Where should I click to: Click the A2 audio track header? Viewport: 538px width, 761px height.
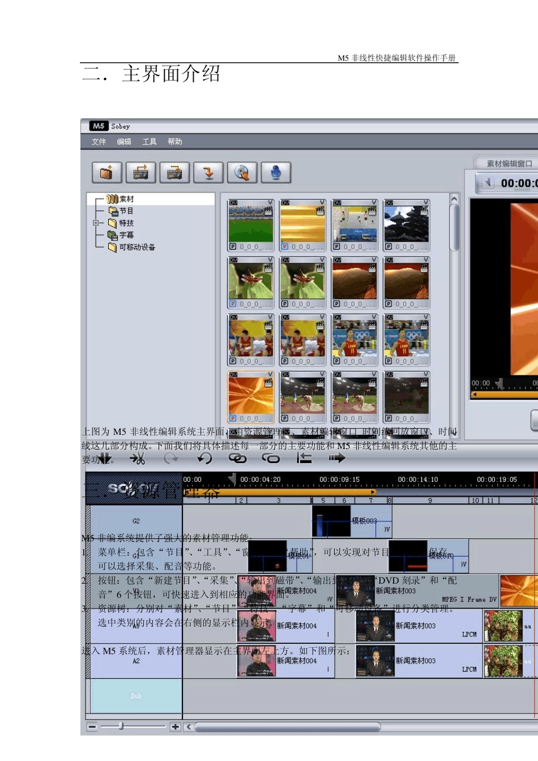point(136,661)
